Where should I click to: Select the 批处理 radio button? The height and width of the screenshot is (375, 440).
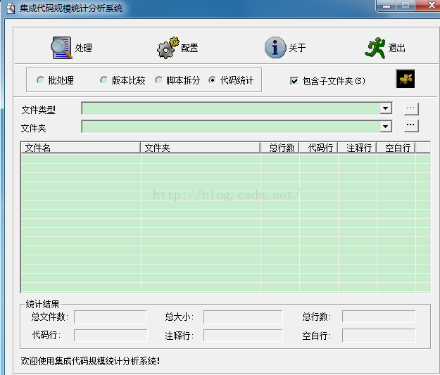point(40,80)
